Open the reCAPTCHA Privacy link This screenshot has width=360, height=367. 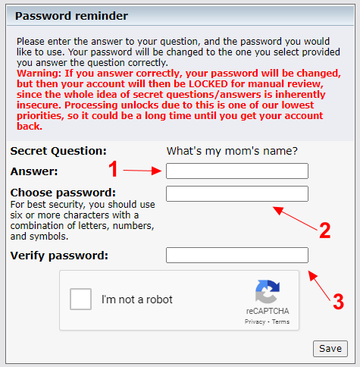point(255,322)
